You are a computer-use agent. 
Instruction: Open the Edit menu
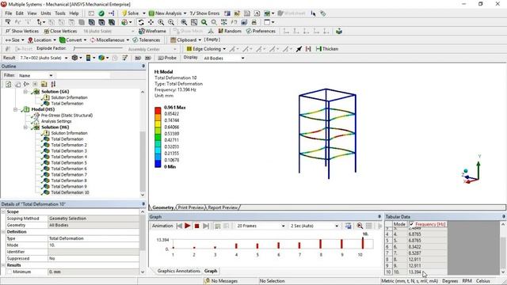pyautogui.click(x=20, y=13)
